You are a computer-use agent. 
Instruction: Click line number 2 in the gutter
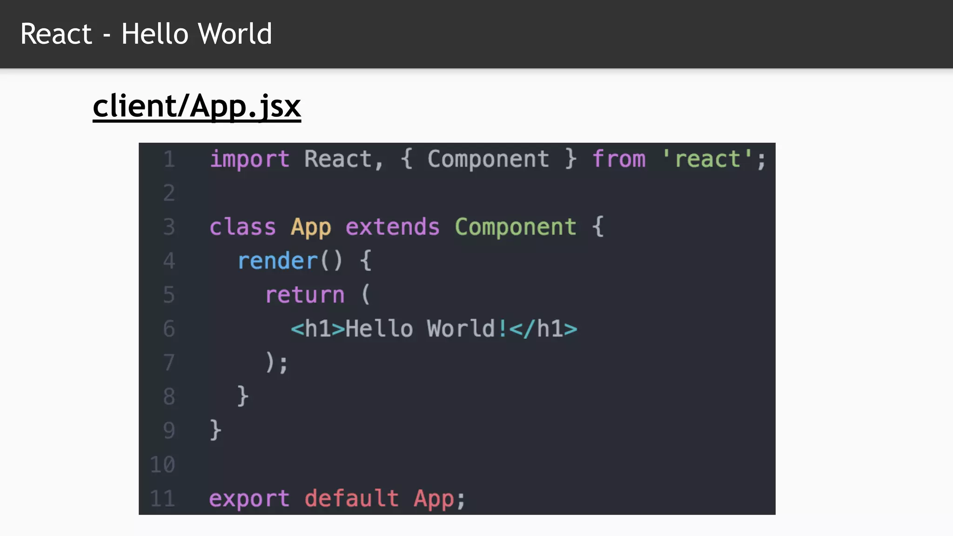tap(169, 193)
